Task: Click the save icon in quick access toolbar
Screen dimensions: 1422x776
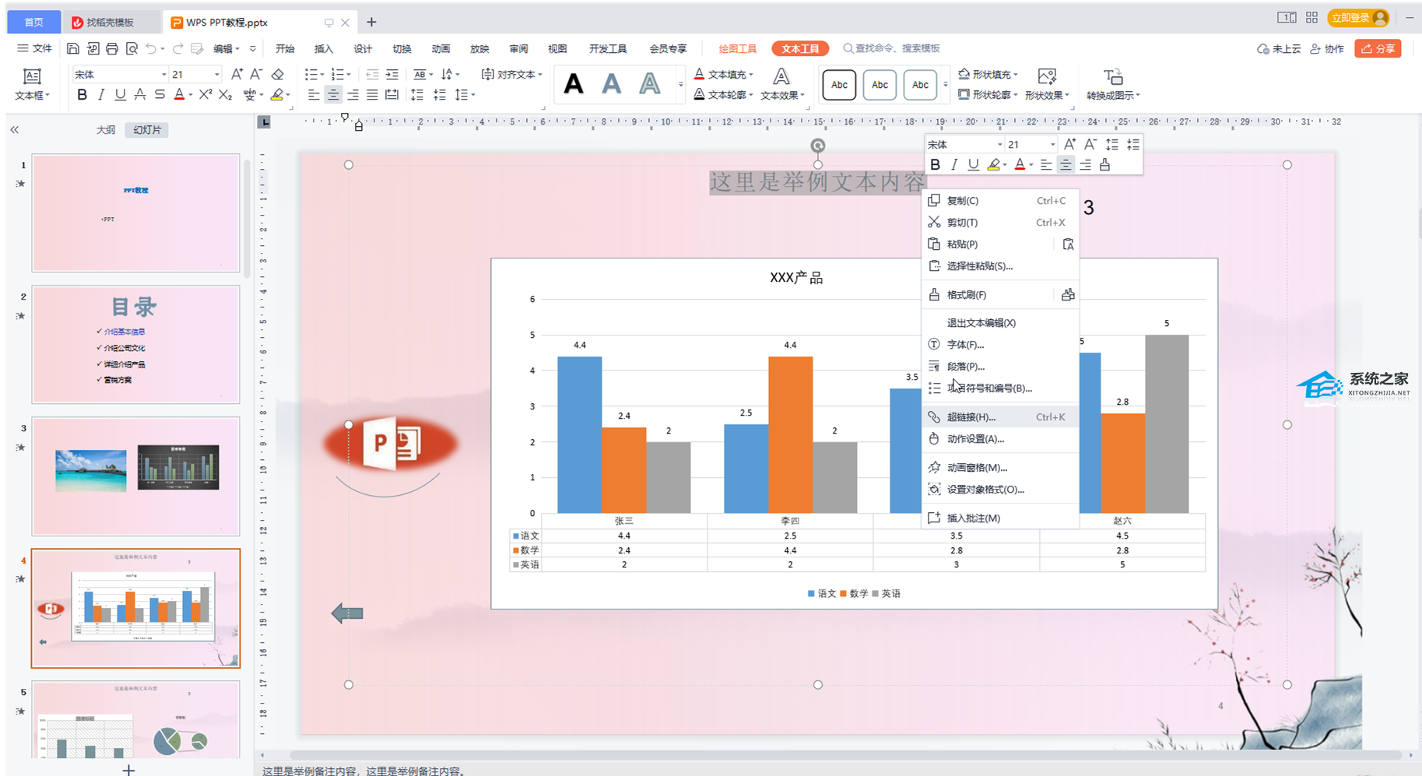Action: tap(72, 48)
